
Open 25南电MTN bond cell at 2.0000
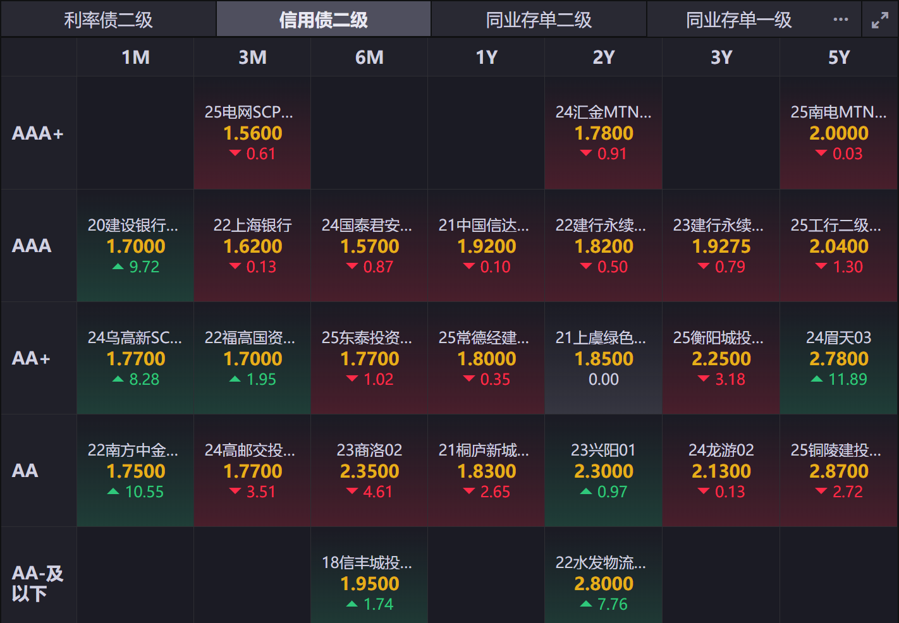839,133
